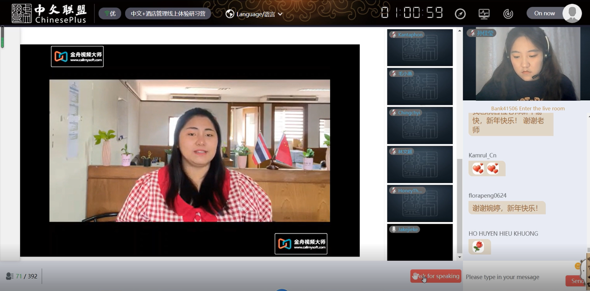Click the volume level meter

click(x=3, y=37)
